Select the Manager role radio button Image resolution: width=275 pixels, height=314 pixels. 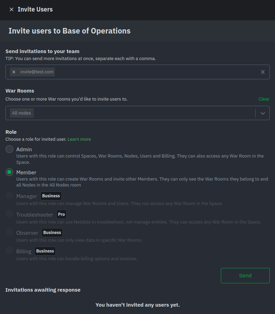pyautogui.click(x=9, y=195)
